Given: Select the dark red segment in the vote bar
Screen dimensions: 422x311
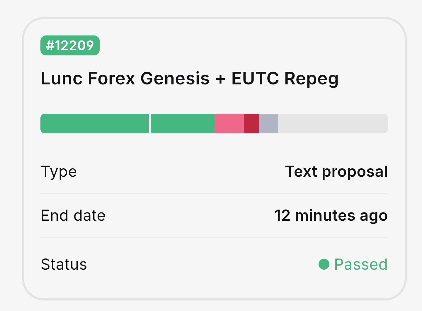Looking at the screenshot, I should tap(251, 124).
